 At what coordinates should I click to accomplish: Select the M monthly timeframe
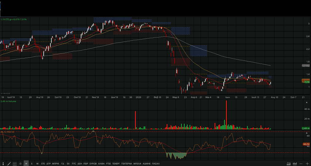click(37, 164)
